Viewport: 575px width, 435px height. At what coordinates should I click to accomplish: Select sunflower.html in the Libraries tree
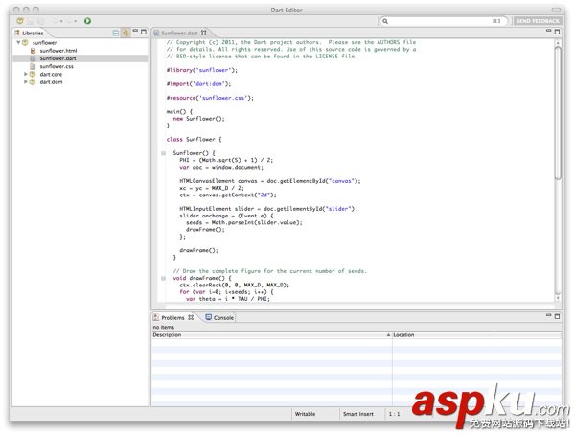[x=58, y=51]
